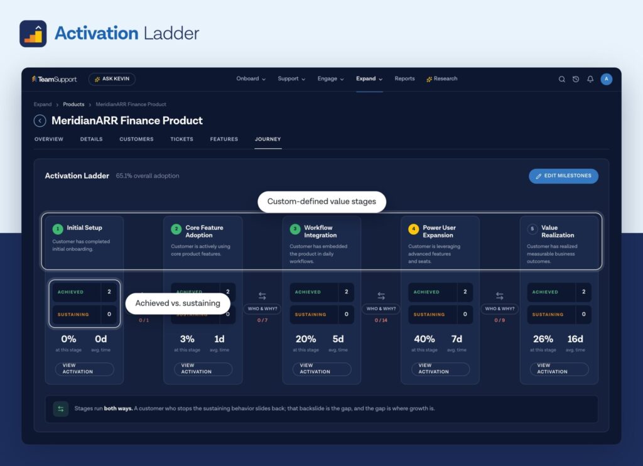Click Achieved row in Value Realization card

pos(559,292)
